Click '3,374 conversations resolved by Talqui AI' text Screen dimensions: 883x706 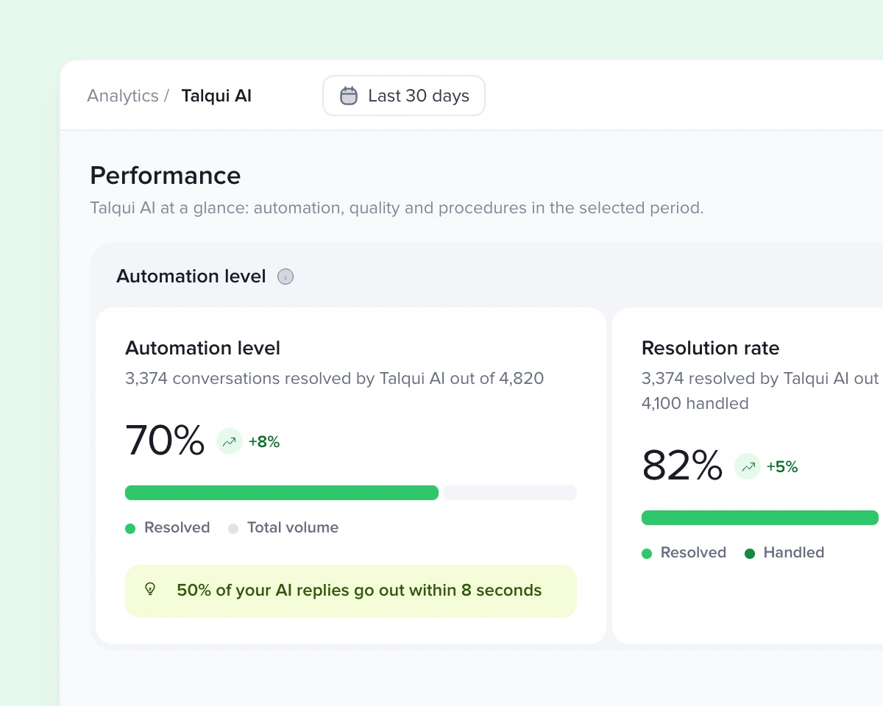tap(335, 379)
